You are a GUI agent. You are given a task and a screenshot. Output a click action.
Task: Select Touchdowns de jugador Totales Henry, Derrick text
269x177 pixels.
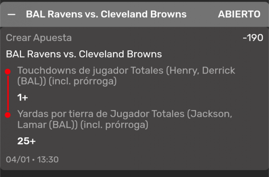coord(126,71)
